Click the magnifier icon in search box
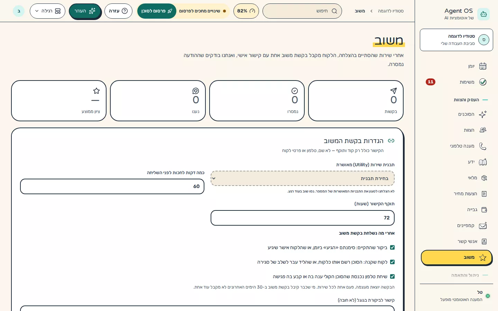 click(334, 11)
